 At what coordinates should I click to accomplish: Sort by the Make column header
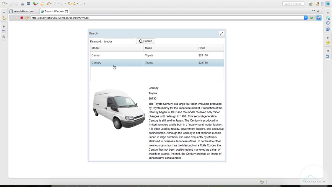click(x=170, y=48)
